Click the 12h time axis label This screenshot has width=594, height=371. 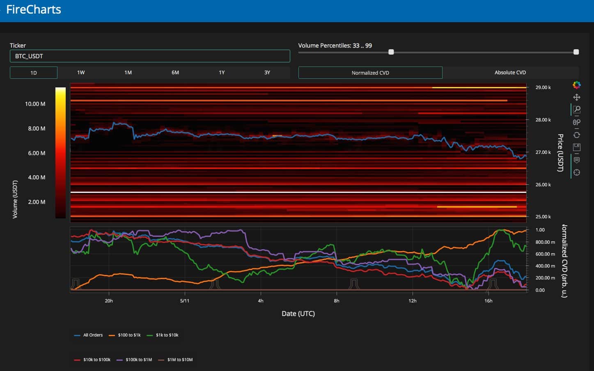[413, 301]
